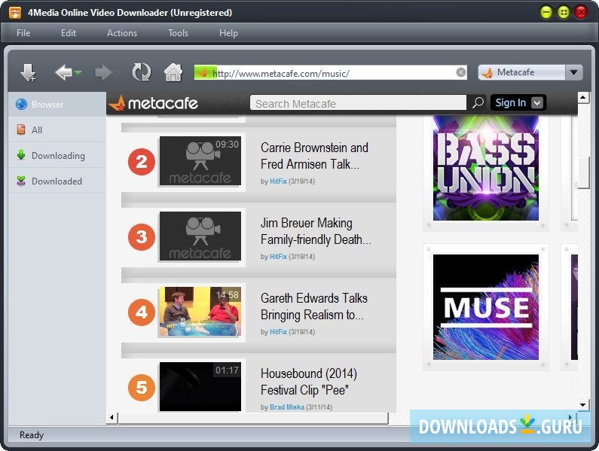The width and height of the screenshot is (599, 451).
Task: Click the rank 4 orange badge
Action: [142, 312]
